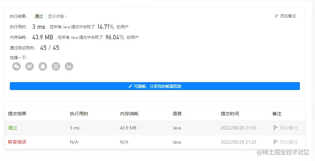Click the 96.04% memory percentile value
Image resolution: width=315 pixels, height=161 pixels.
[115, 37]
